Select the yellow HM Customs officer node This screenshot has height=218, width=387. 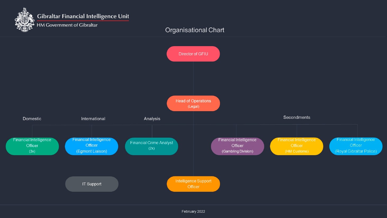point(296,146)
